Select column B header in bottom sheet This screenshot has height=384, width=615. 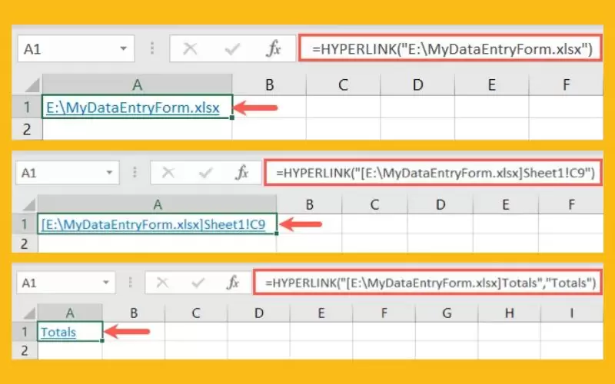coord(134,313)
